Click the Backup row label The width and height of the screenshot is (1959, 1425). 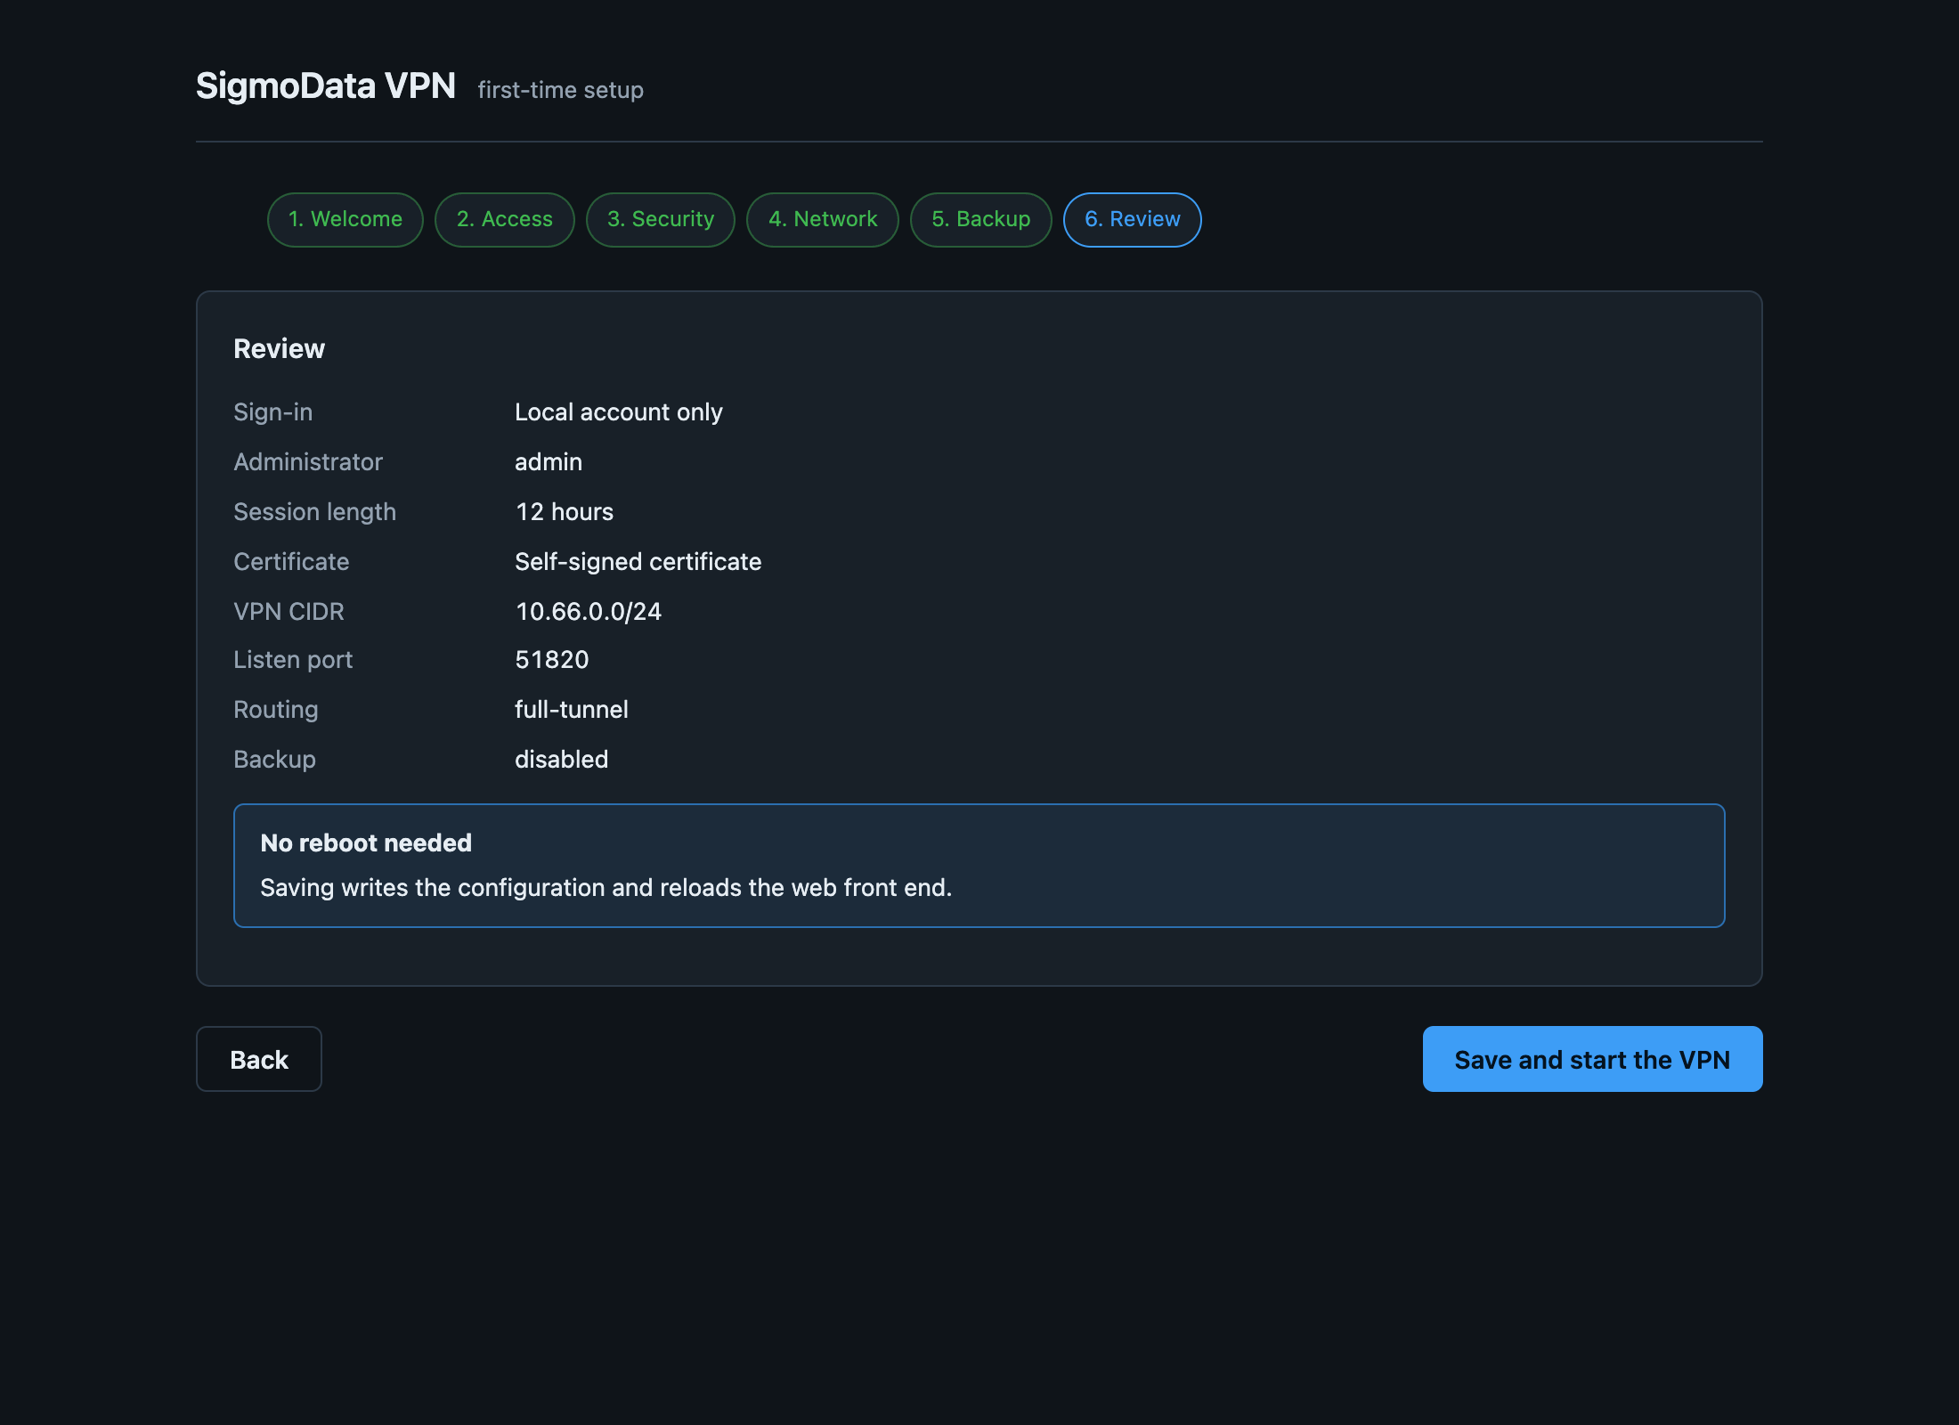275,760
